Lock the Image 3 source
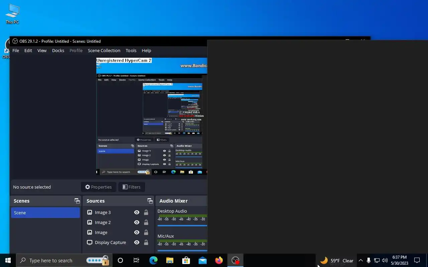This screenshot has width=428, height=267. pos(146,212)
